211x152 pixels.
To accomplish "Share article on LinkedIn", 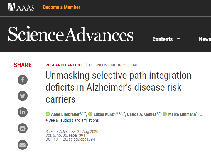I will (x=23, y=112).
